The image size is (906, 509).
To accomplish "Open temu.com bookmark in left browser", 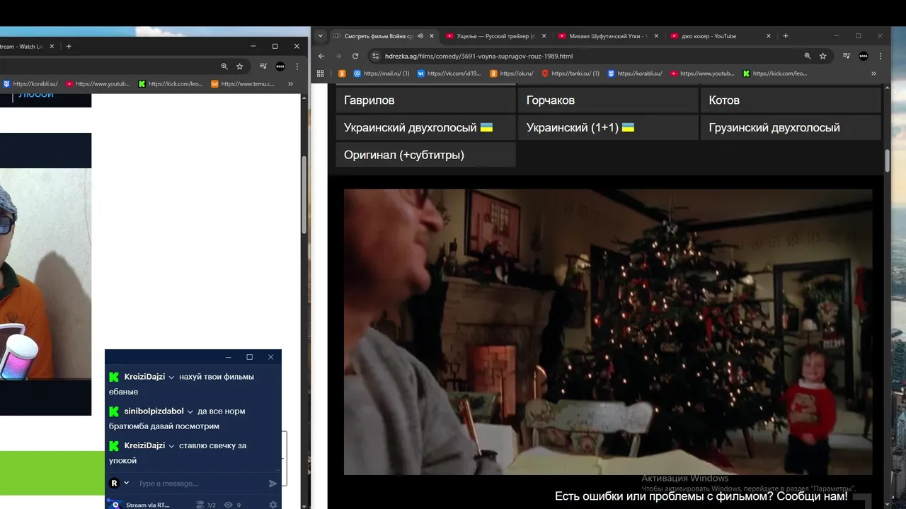I will pyautogui.click(x=243, y=83).
